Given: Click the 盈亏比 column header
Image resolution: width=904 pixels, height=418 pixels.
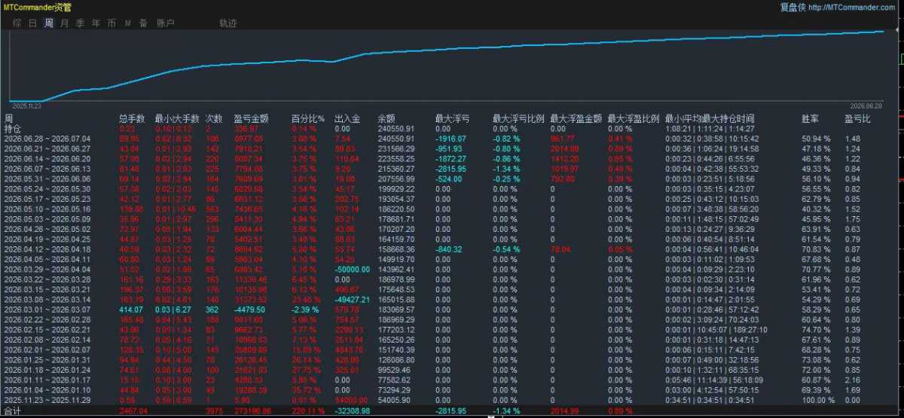Looking at the screenshot, I should pos(857,119).
